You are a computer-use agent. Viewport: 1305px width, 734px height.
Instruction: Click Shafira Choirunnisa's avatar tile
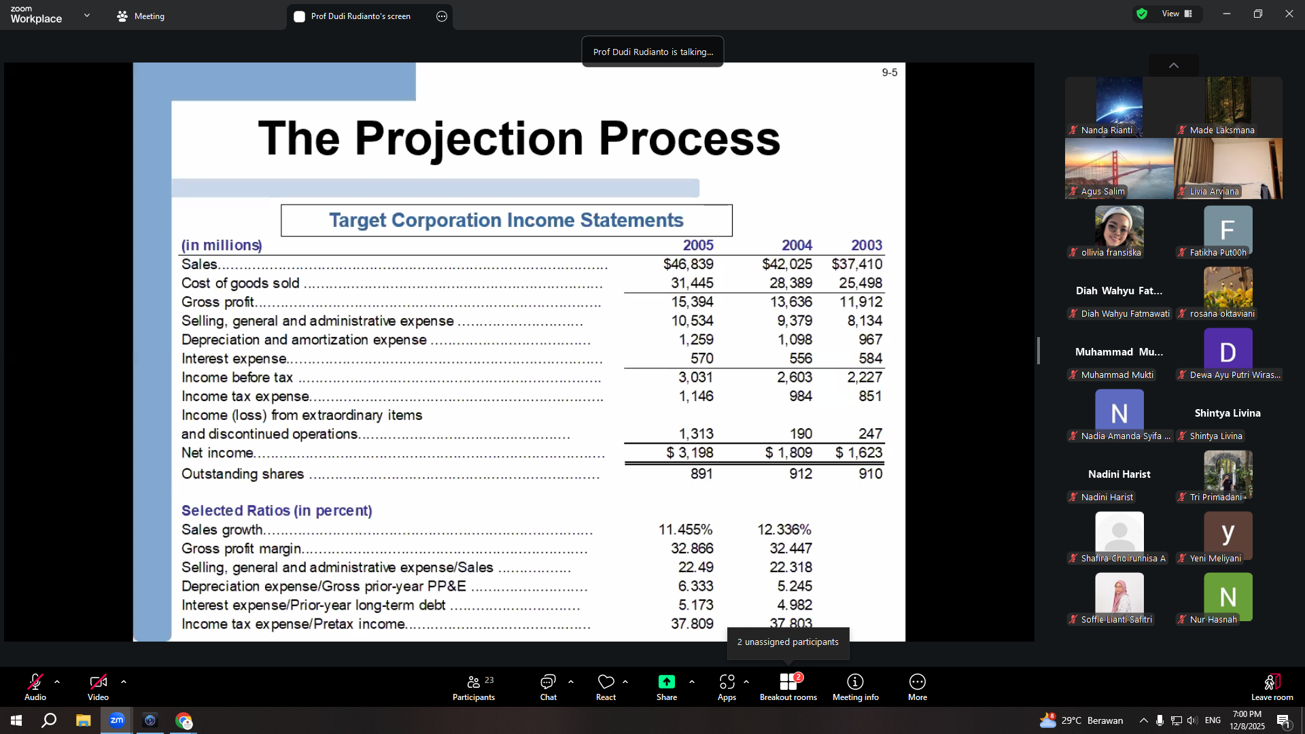[x=1119, y=536]
